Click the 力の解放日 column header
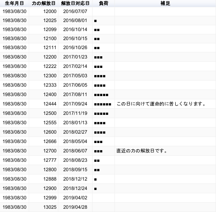The image size is (216, 212). pos(44,3)
